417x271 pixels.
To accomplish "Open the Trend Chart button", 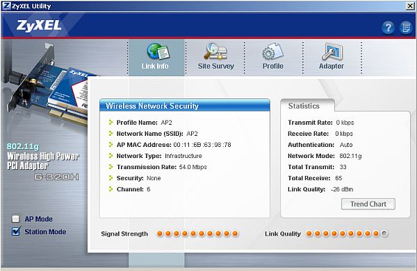I will point(368,204).
